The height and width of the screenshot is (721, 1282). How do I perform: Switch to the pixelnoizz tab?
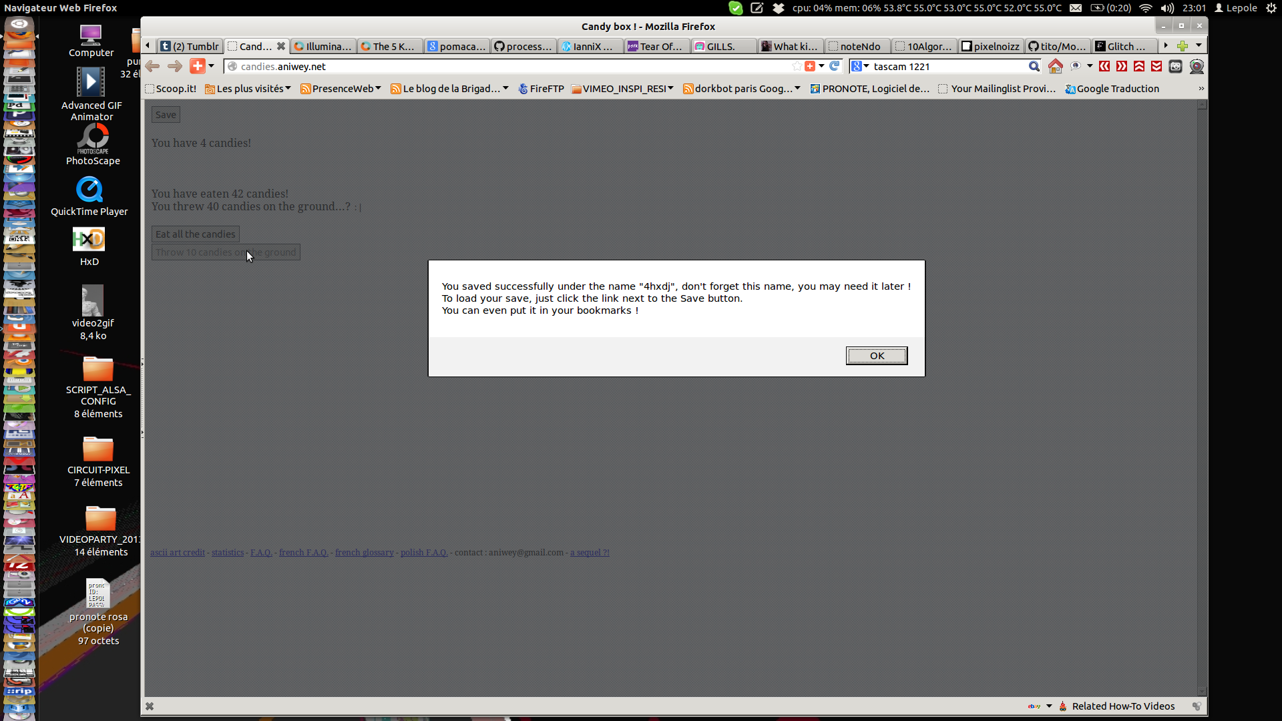pyautogui.click(x=990, y=46)
